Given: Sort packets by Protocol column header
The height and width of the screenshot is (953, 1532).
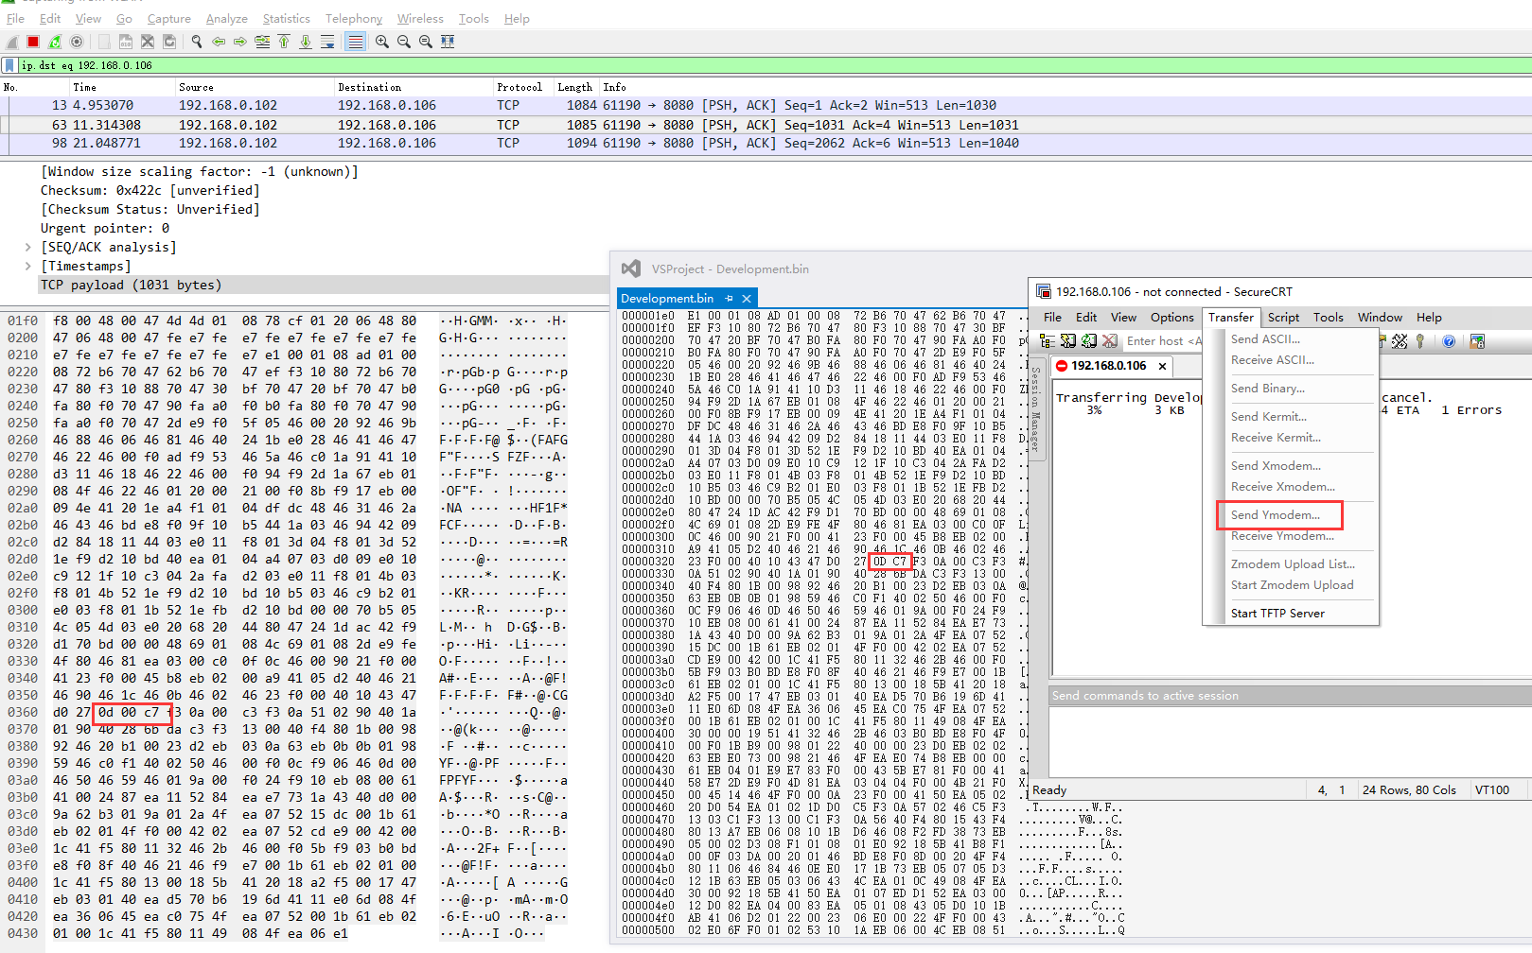Looking at the screenshot, I should coord(519,87).
